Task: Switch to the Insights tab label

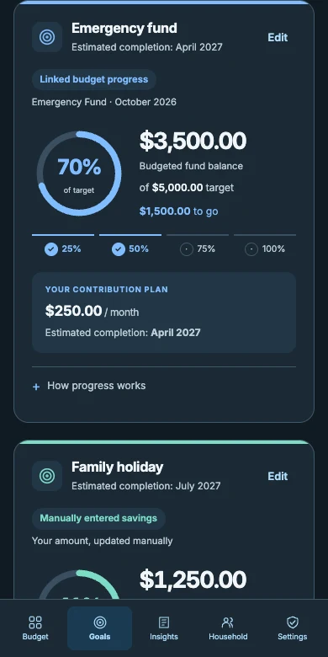Action: 164,637
